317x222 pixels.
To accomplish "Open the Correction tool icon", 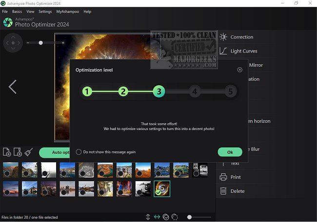I will tap(223, 37).
